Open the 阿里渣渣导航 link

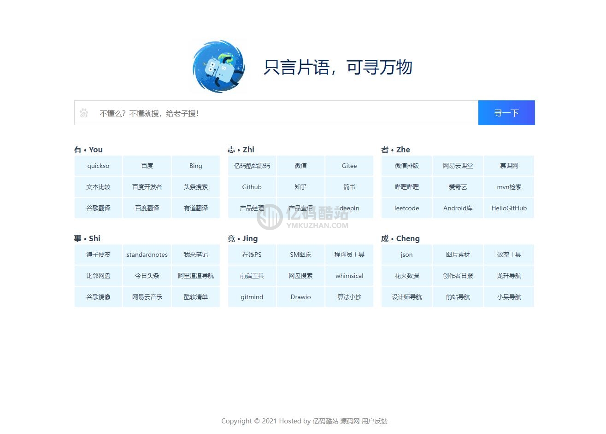[196, 276]
